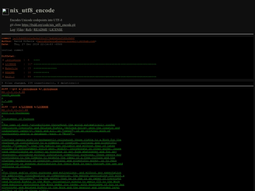This screenshot has width=255, height=191.
Task: Open the LICENSE link in the header
Action: pyautogui.click(x=56, y=30)
